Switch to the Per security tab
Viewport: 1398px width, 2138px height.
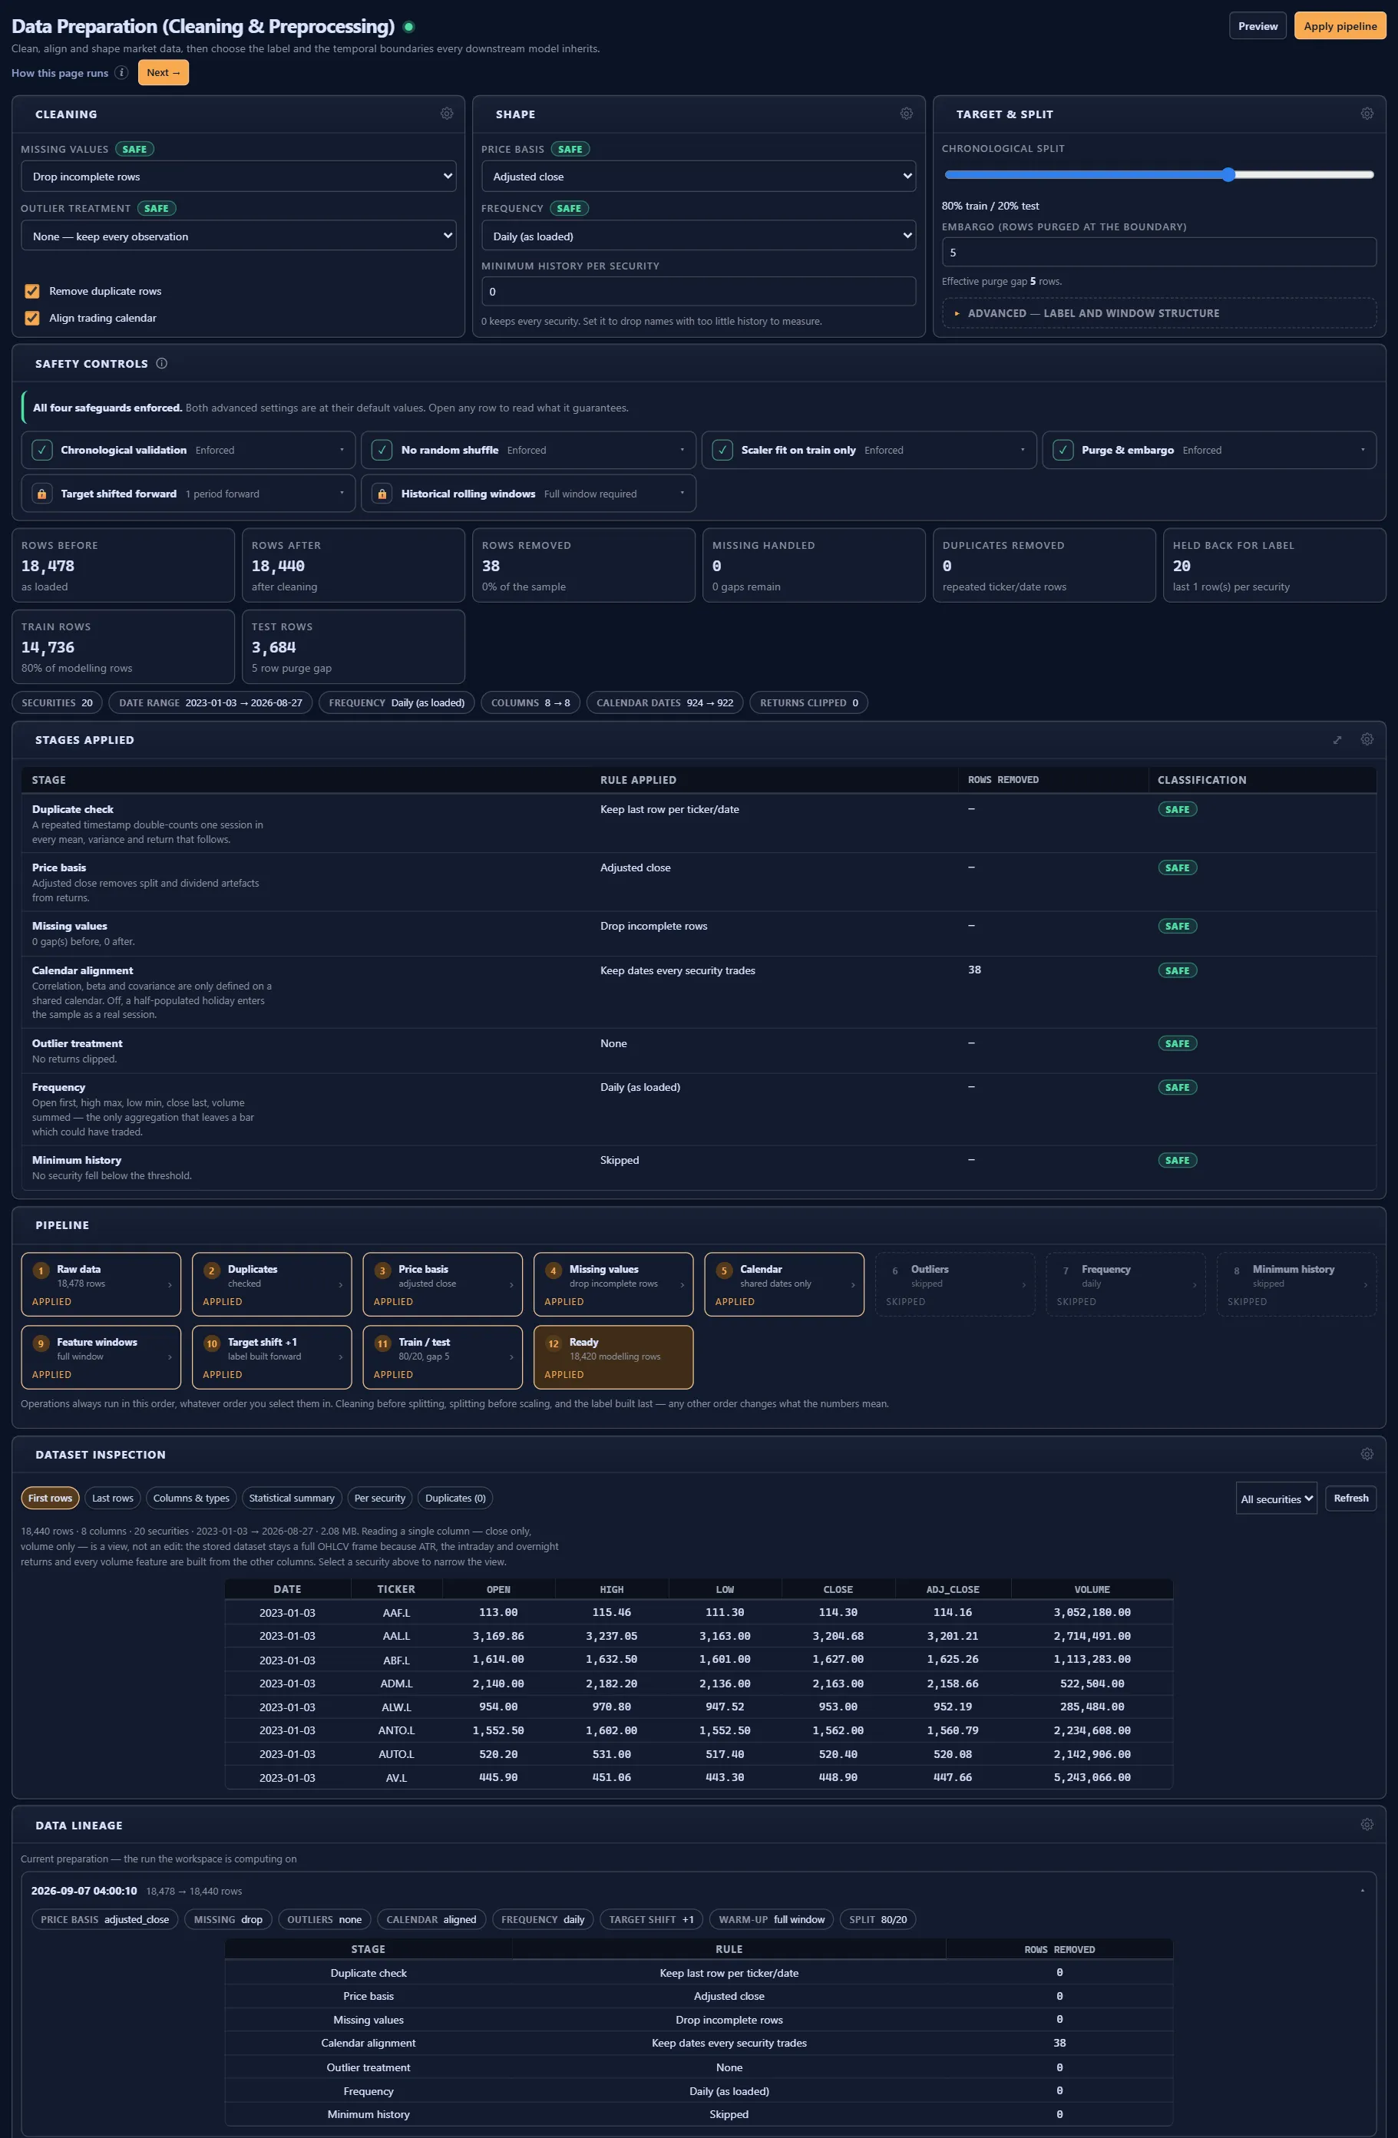pos(379,1499)
